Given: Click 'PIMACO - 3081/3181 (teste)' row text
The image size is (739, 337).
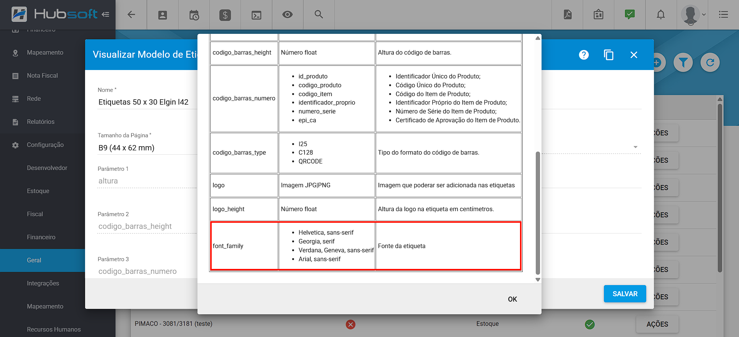Looking at the screenshot, I should pyautogui.click(x=173, y=324).
